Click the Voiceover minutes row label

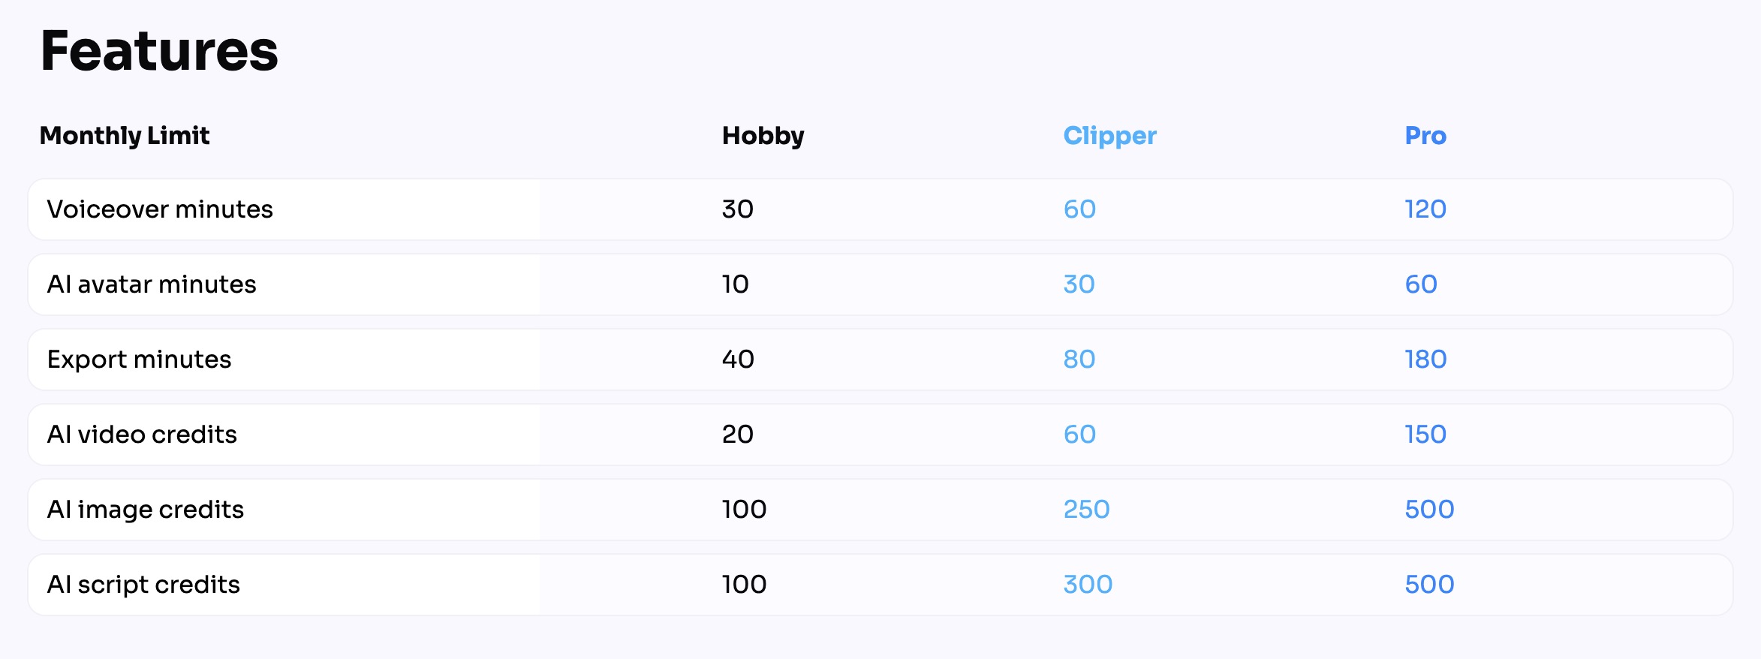pos(160,209)
